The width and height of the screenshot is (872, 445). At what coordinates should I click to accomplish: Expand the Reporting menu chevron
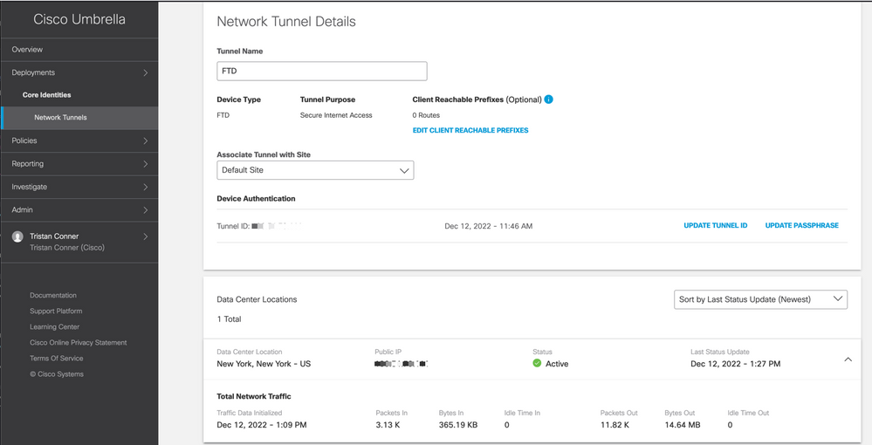click(x=145, y=164)
